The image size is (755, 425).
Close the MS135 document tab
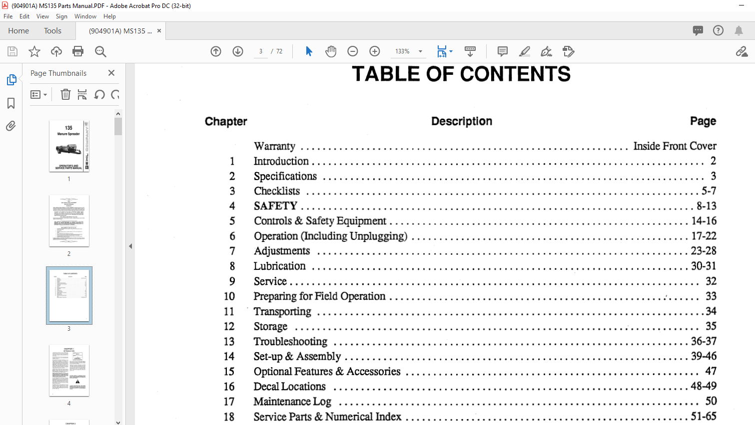[x=159, y=31]
